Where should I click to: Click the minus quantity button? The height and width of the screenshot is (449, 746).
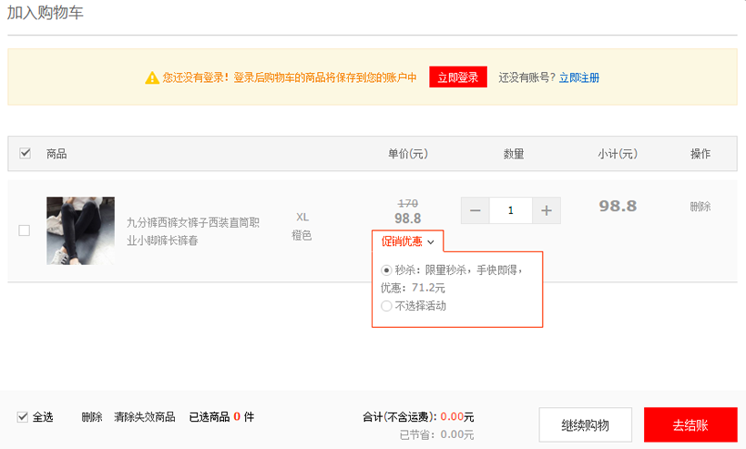(x=475, y=210)
